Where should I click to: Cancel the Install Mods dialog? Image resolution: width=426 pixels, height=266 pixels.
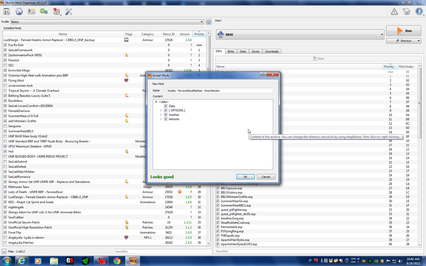(x=266, y=177)
